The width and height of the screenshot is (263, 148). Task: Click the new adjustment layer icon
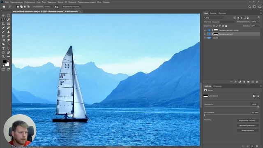click(244, 82)
